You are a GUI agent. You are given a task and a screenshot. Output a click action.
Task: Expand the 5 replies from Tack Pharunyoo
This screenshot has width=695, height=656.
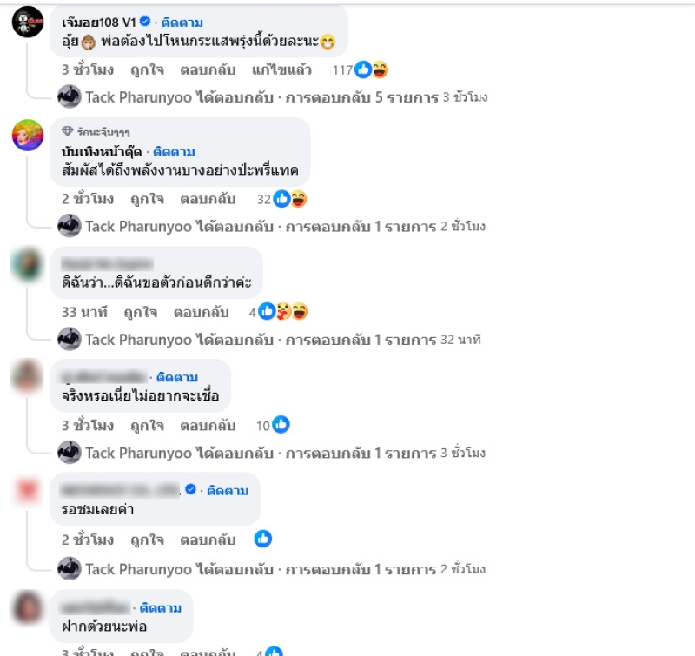pos(273,97)
